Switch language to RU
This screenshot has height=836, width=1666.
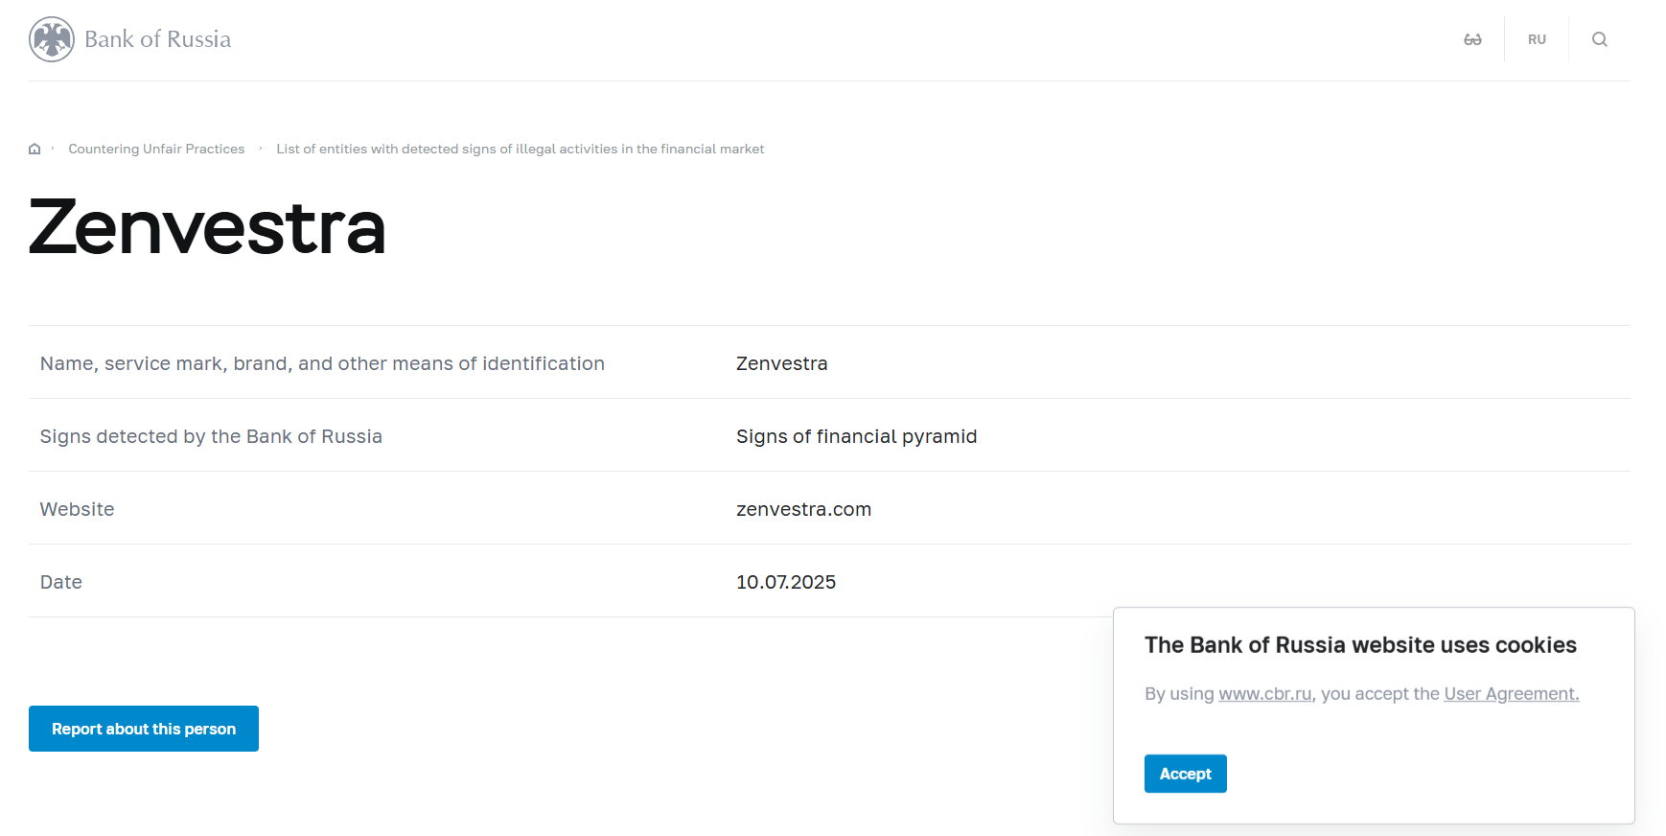[x=1537, y=39]
